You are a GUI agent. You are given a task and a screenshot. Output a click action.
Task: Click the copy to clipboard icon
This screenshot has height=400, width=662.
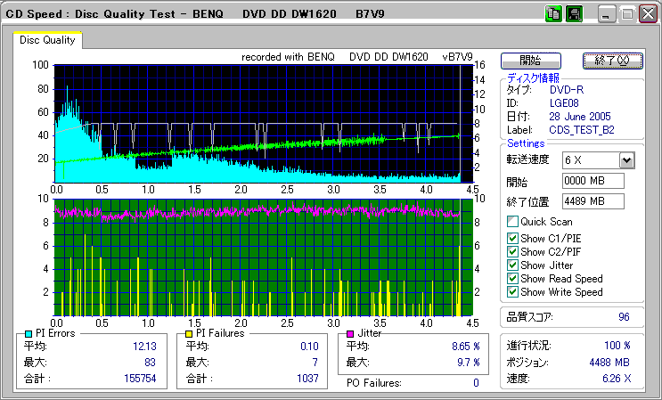[553, 14]
